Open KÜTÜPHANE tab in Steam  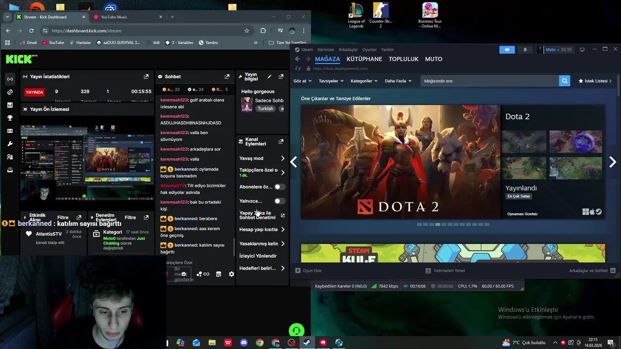(364, 59)
